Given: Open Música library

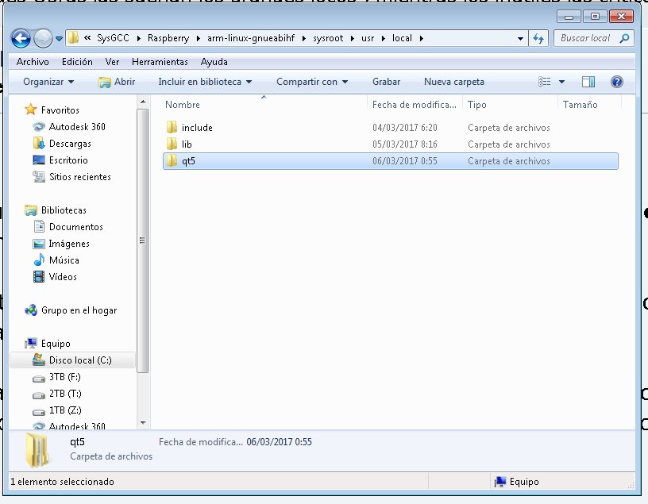Looking at the screenshot, I should tap(64, 260).
